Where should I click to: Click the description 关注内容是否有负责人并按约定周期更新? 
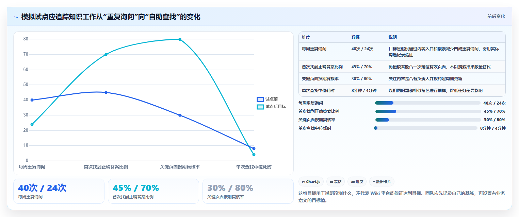425,79
